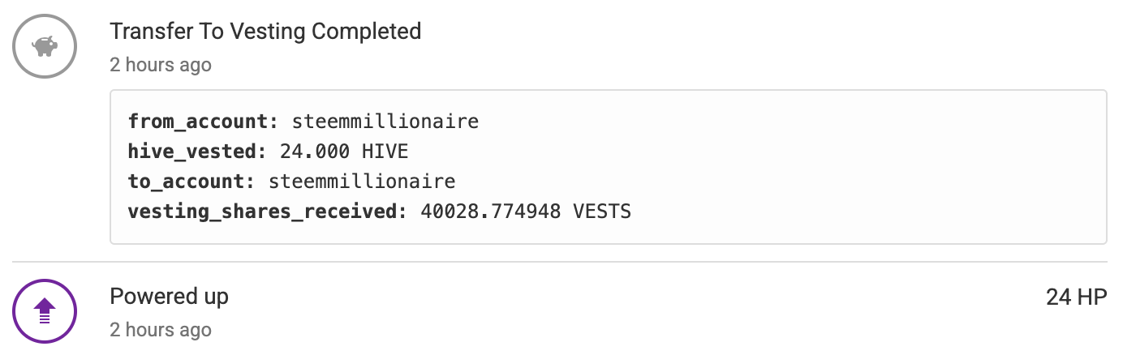The height and width of the screenshot is (355, 1123).
Task: Open the Powered up entry title
Action: (x=169, y=297)
